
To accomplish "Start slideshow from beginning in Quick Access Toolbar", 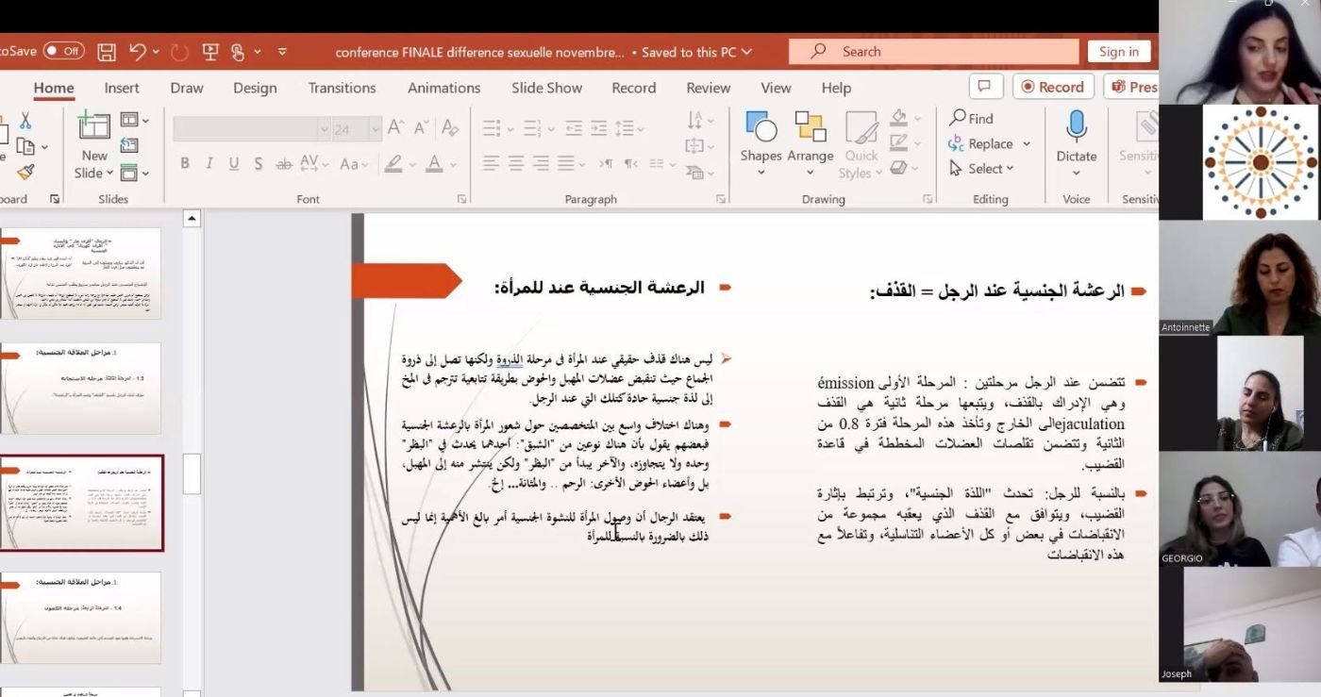I will point(210,52).
